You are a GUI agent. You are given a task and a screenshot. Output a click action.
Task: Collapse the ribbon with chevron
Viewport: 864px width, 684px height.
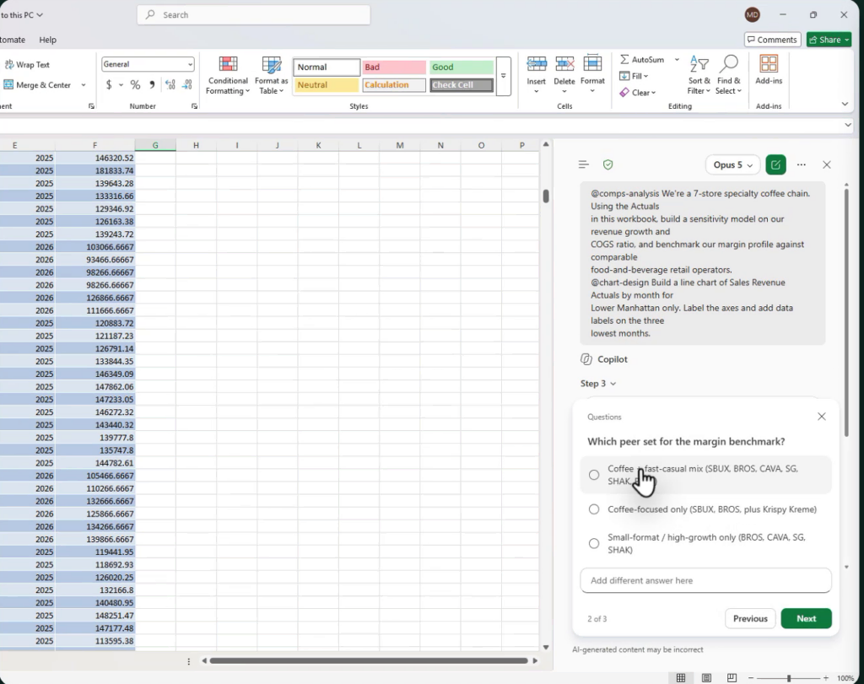845,104
